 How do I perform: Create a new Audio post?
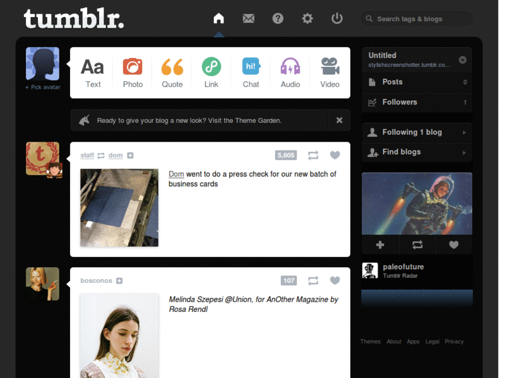[x=290, y=72]
